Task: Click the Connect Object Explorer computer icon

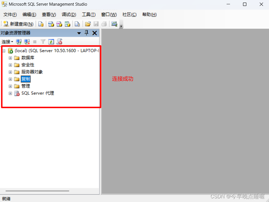Action: [x=19, y=42]
